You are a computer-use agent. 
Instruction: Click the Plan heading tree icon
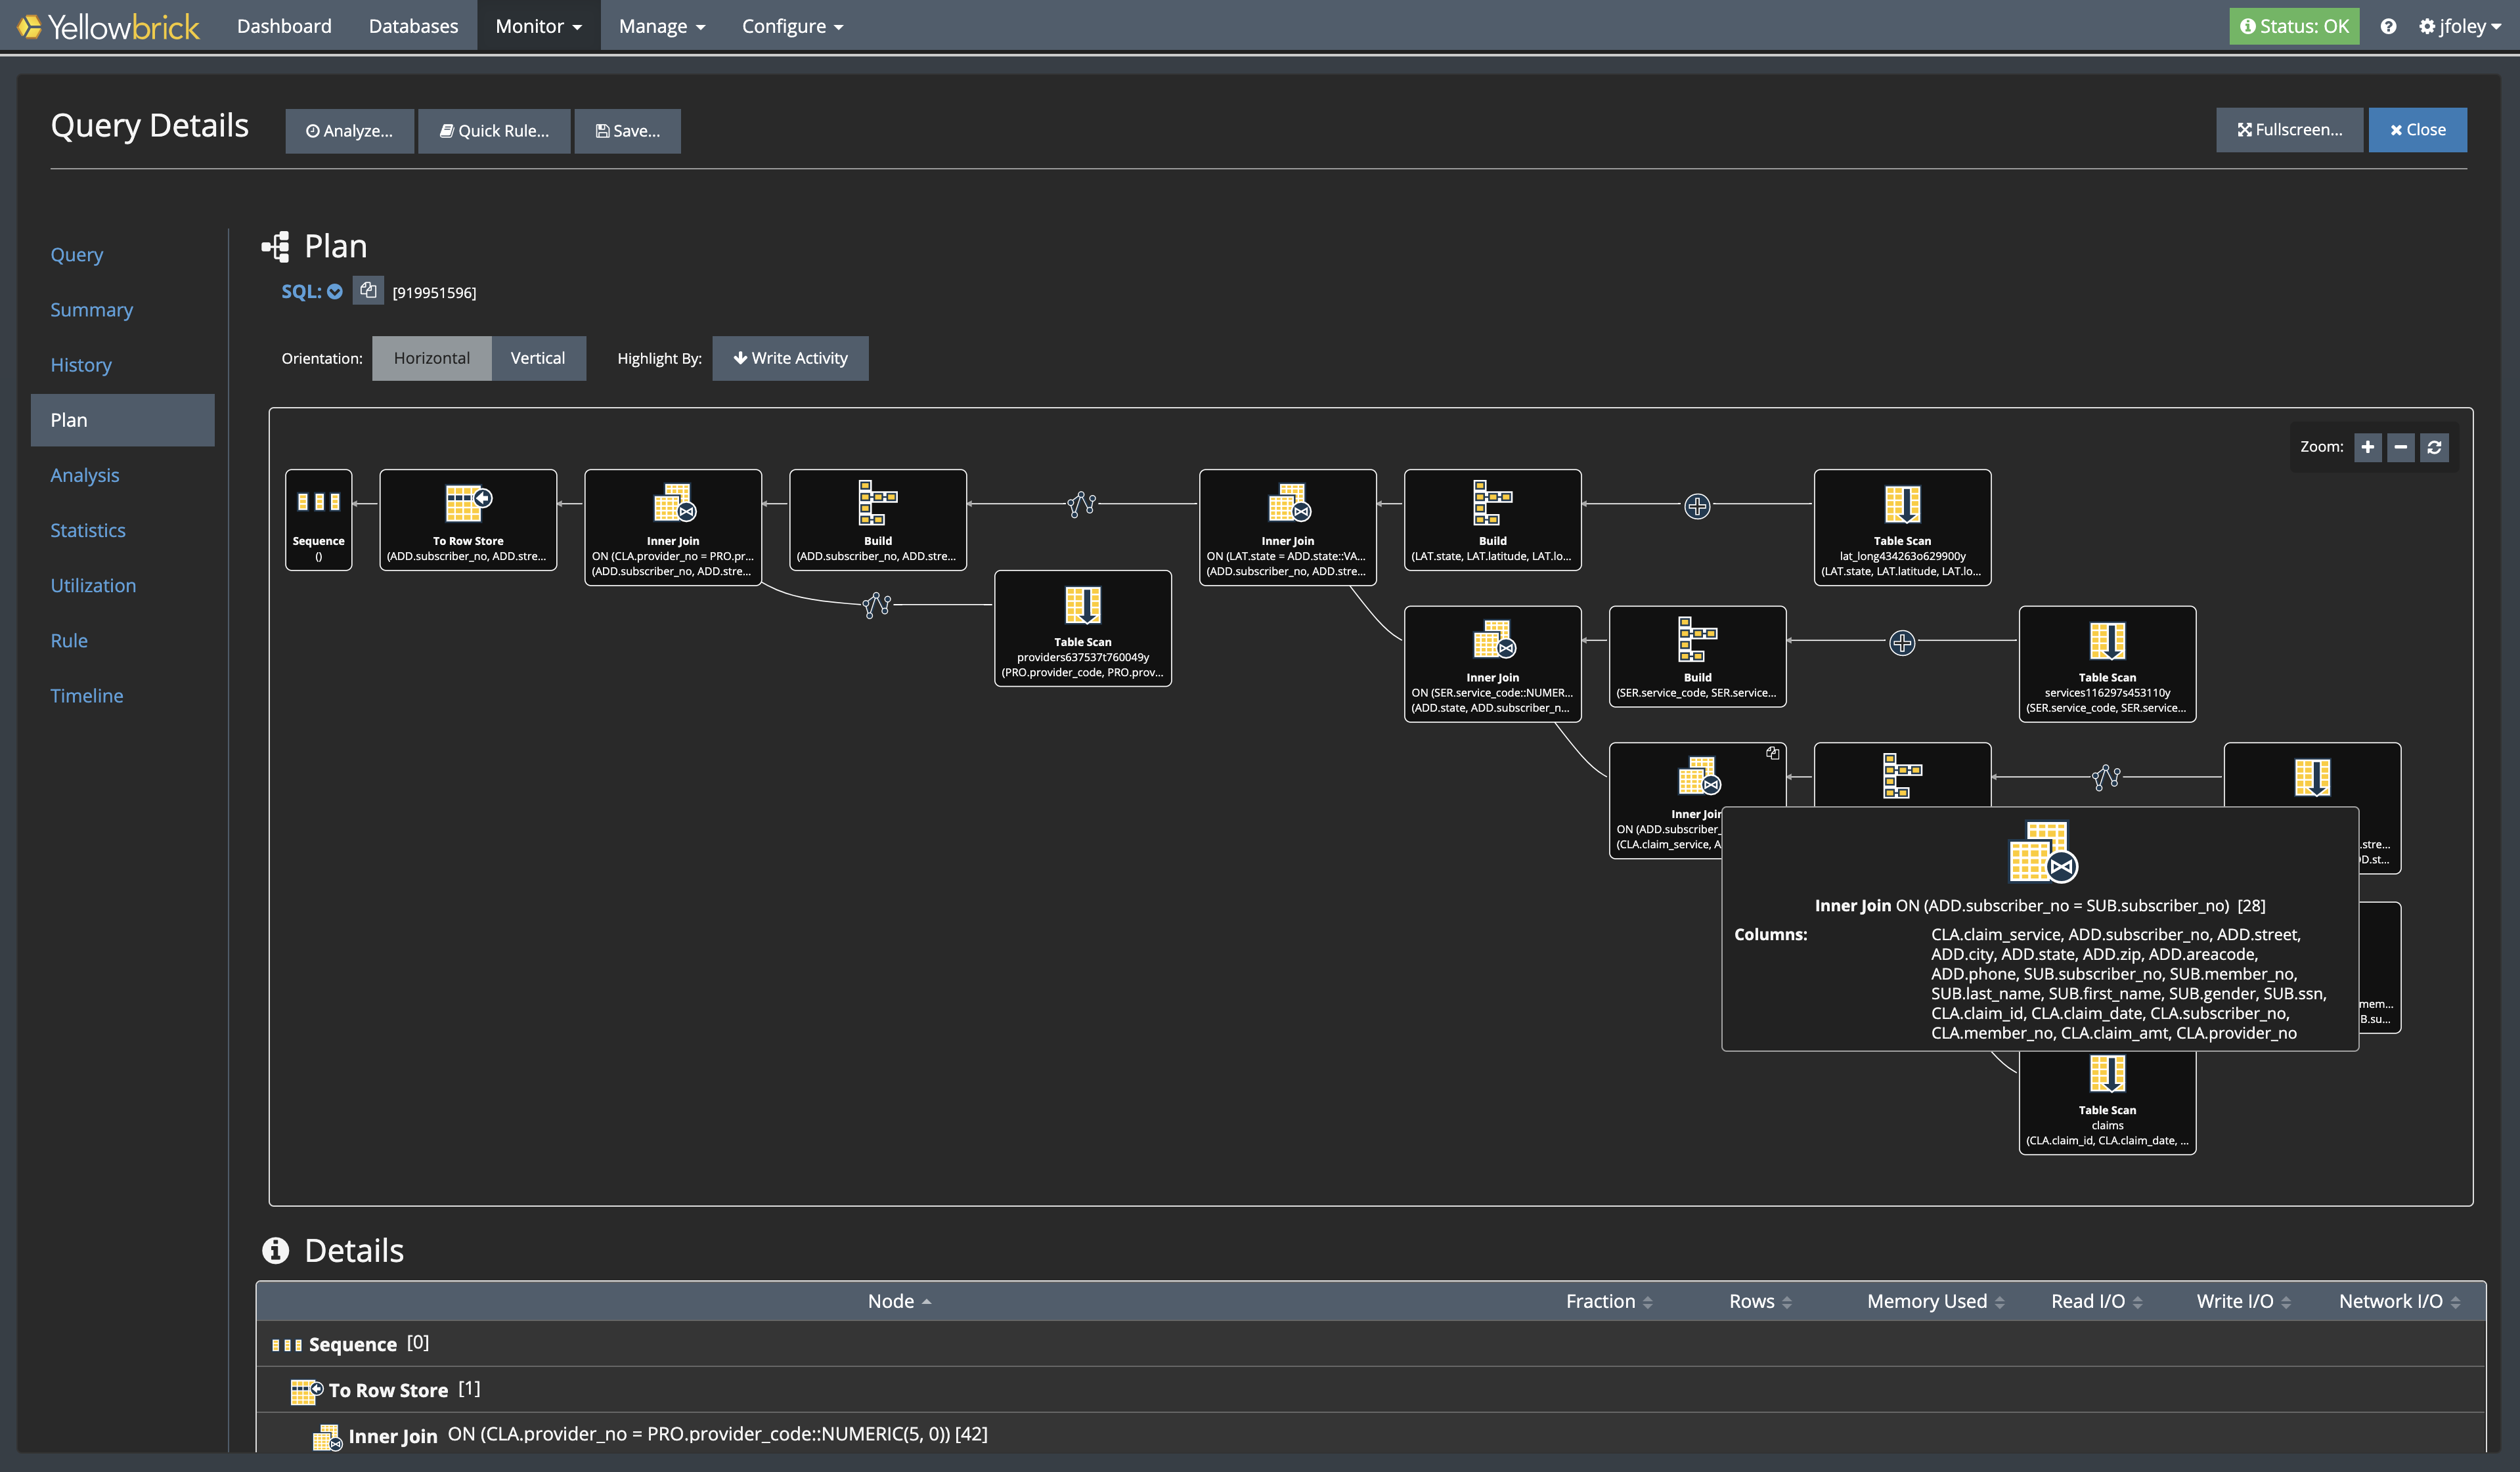[276, 246]
